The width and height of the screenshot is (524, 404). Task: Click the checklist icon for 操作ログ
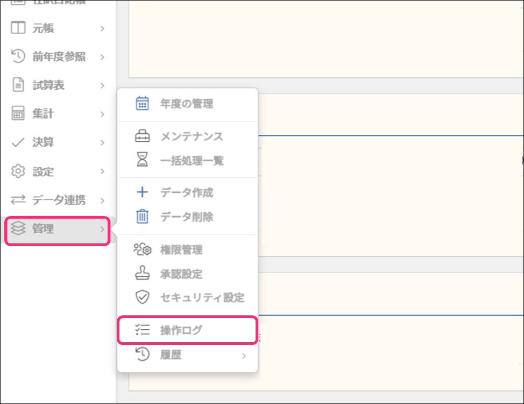(142, 330)
